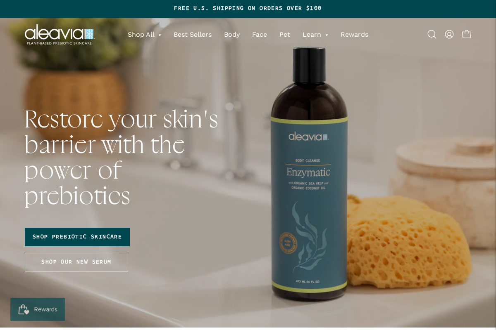Viewport: 496px width, 330px height.
Task: Click the Aleavia logo in header
Action: [x=60, y=35]
